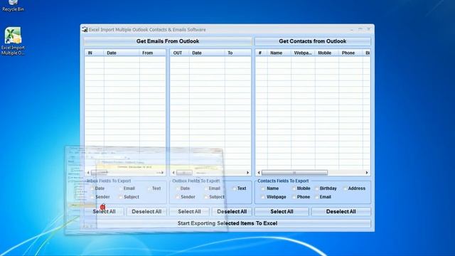
Task: Click Deselect All under Contacts fields
Action: [341, 212]
